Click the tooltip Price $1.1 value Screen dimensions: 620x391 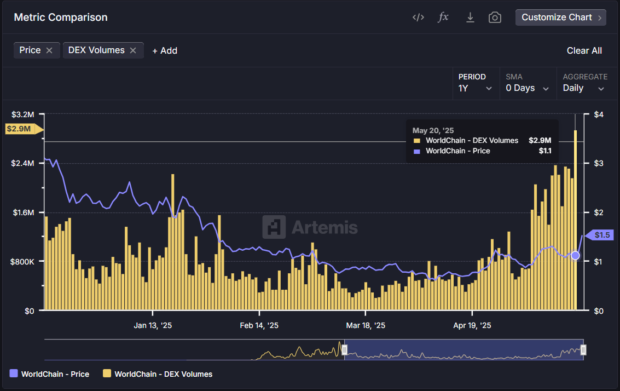pos(545,151)
